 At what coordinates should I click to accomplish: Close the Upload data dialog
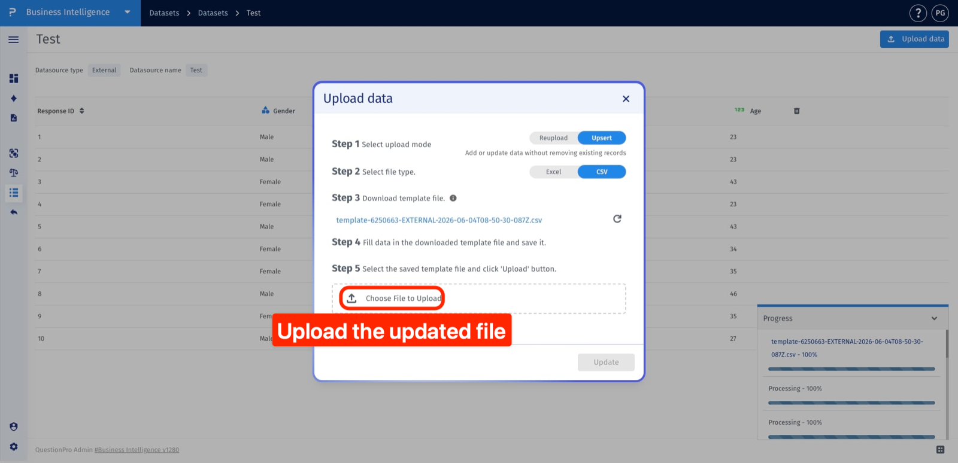[626, 99]
